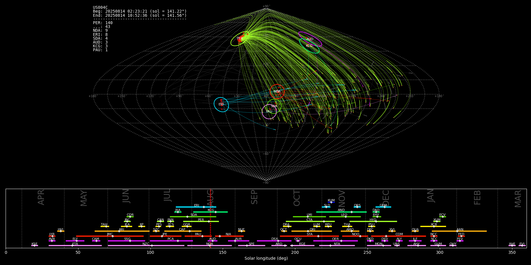
Task: Select the CTA green bar in timeline
Action: tap(310, 221)
